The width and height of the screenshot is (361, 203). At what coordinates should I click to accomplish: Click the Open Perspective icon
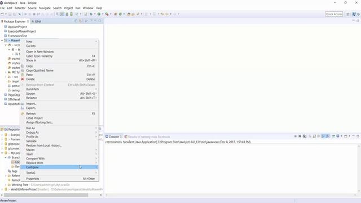pyautogui.click(x=348, y=14)
